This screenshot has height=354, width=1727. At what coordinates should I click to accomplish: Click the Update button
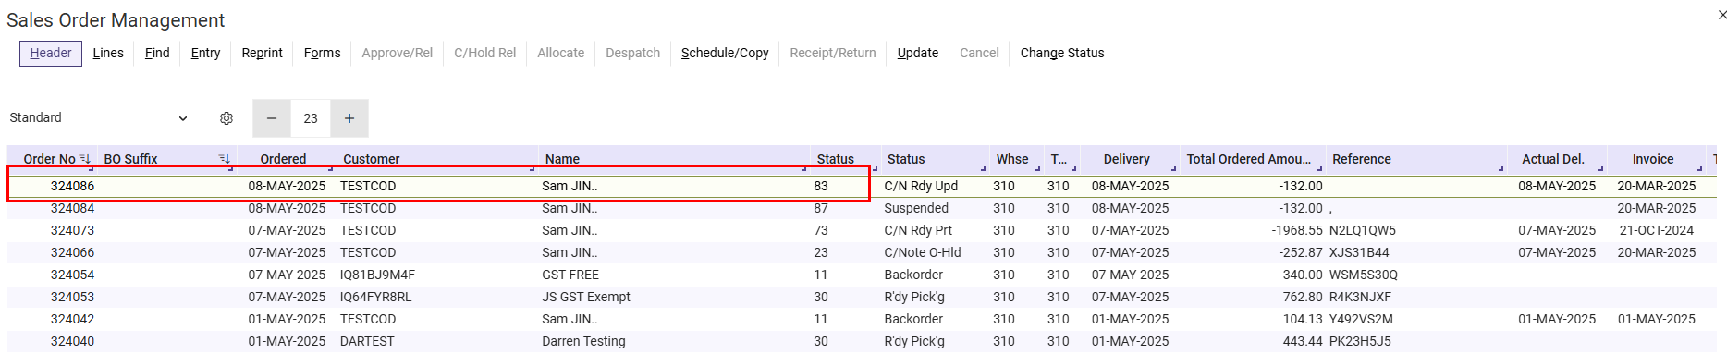918,53
